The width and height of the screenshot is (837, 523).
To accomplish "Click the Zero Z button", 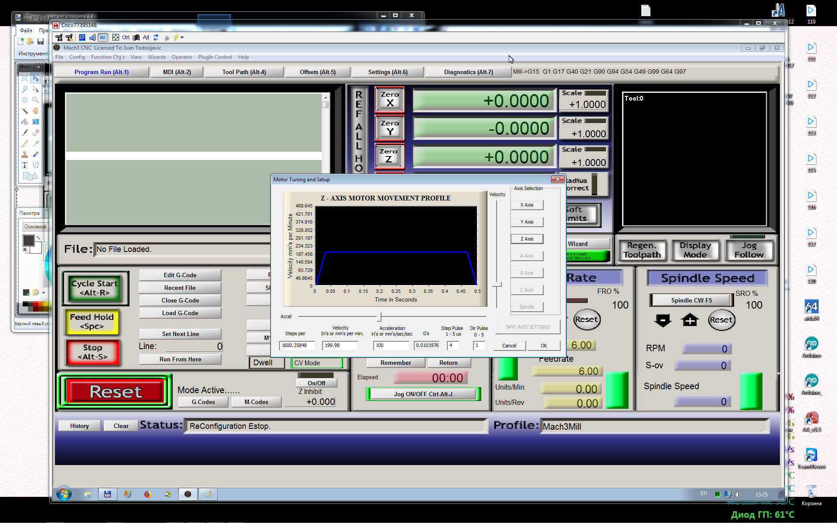I will [x=388, y=156].
